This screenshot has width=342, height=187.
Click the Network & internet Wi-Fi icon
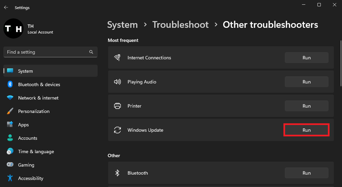click(10, 98)
